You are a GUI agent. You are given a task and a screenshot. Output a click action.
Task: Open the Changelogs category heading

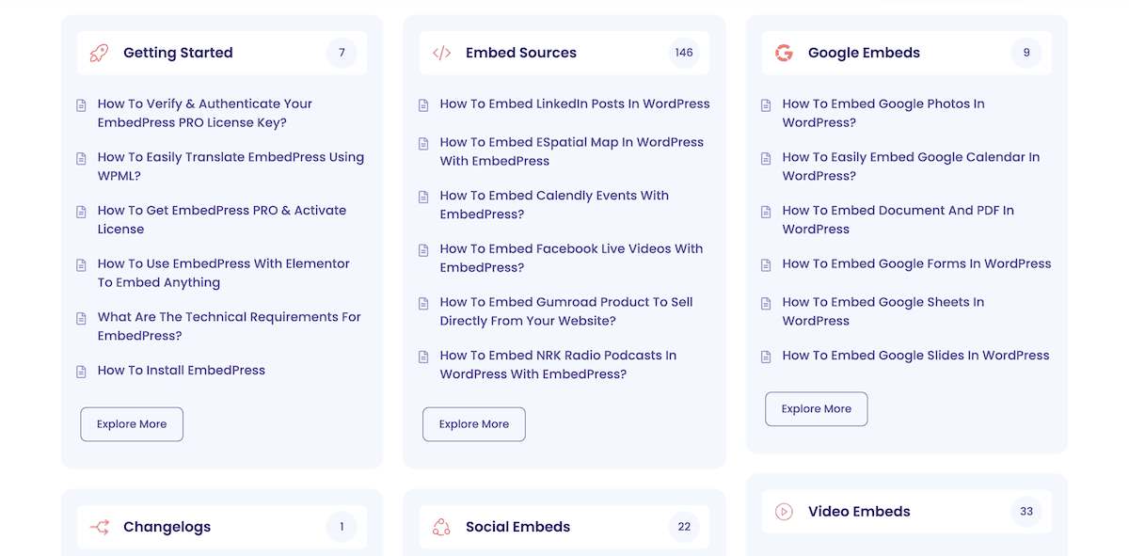(x=167, y=527)
